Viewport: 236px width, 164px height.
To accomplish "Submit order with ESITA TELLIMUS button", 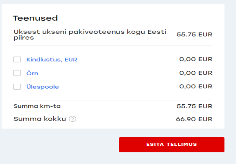I will (x=171, y=145).
